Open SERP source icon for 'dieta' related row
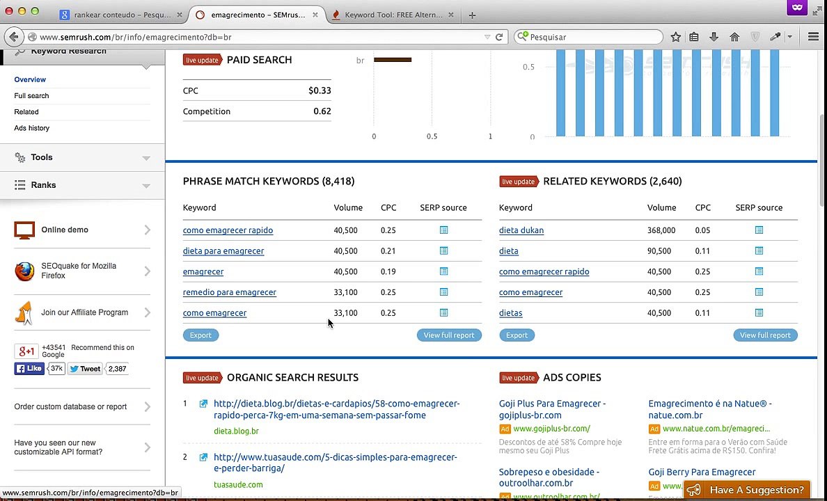This screenshot has width=827, height=501. pos(759,250)
